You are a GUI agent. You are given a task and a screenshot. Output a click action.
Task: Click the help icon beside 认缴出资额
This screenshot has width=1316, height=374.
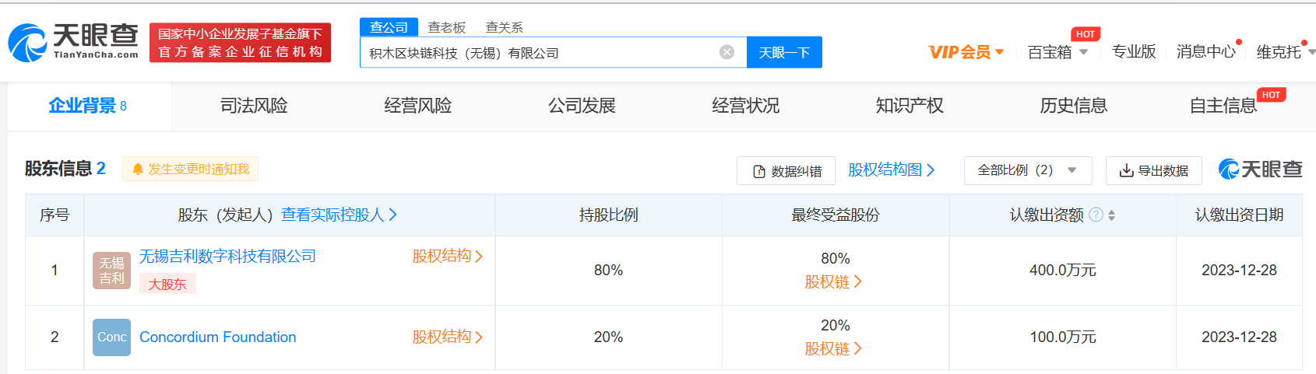[x=1096, y=215]
